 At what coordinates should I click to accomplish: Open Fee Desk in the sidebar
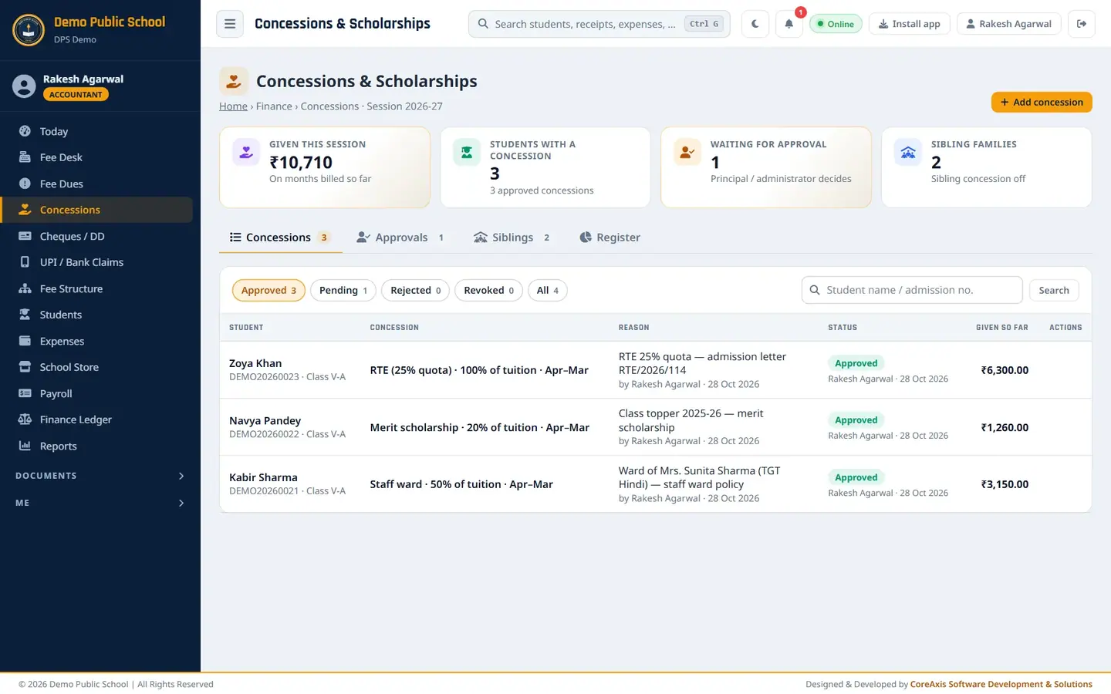[96, 157]
